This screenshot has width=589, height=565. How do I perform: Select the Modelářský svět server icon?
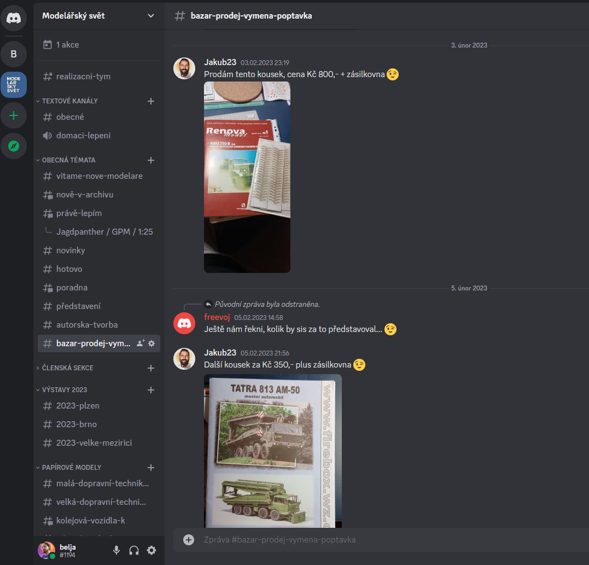pos(14,85)
